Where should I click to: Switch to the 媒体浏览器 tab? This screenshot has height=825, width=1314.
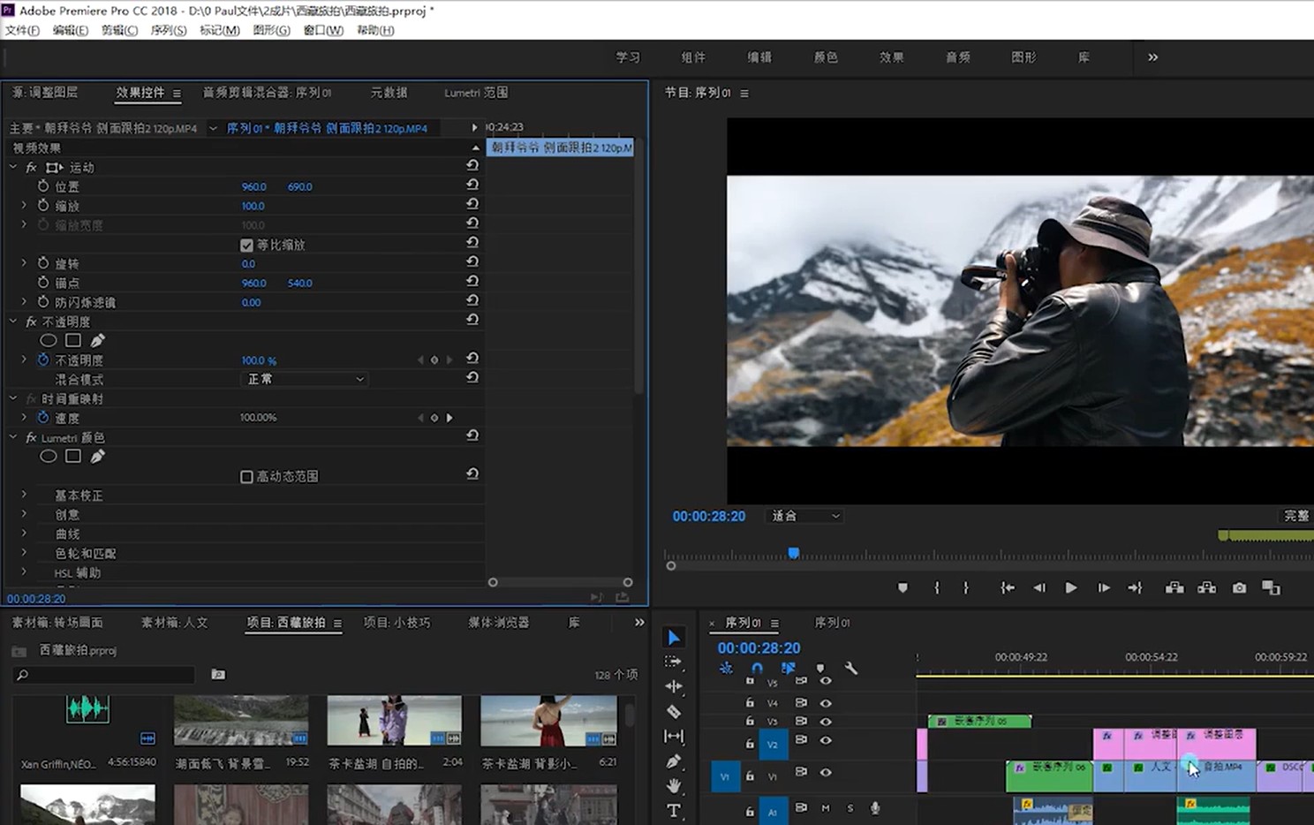[498, 623]
